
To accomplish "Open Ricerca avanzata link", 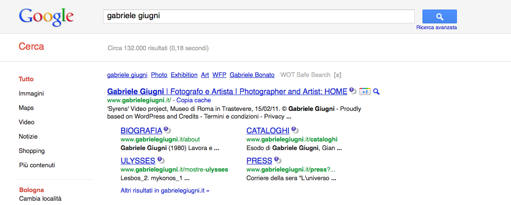I will pos(436,27).
